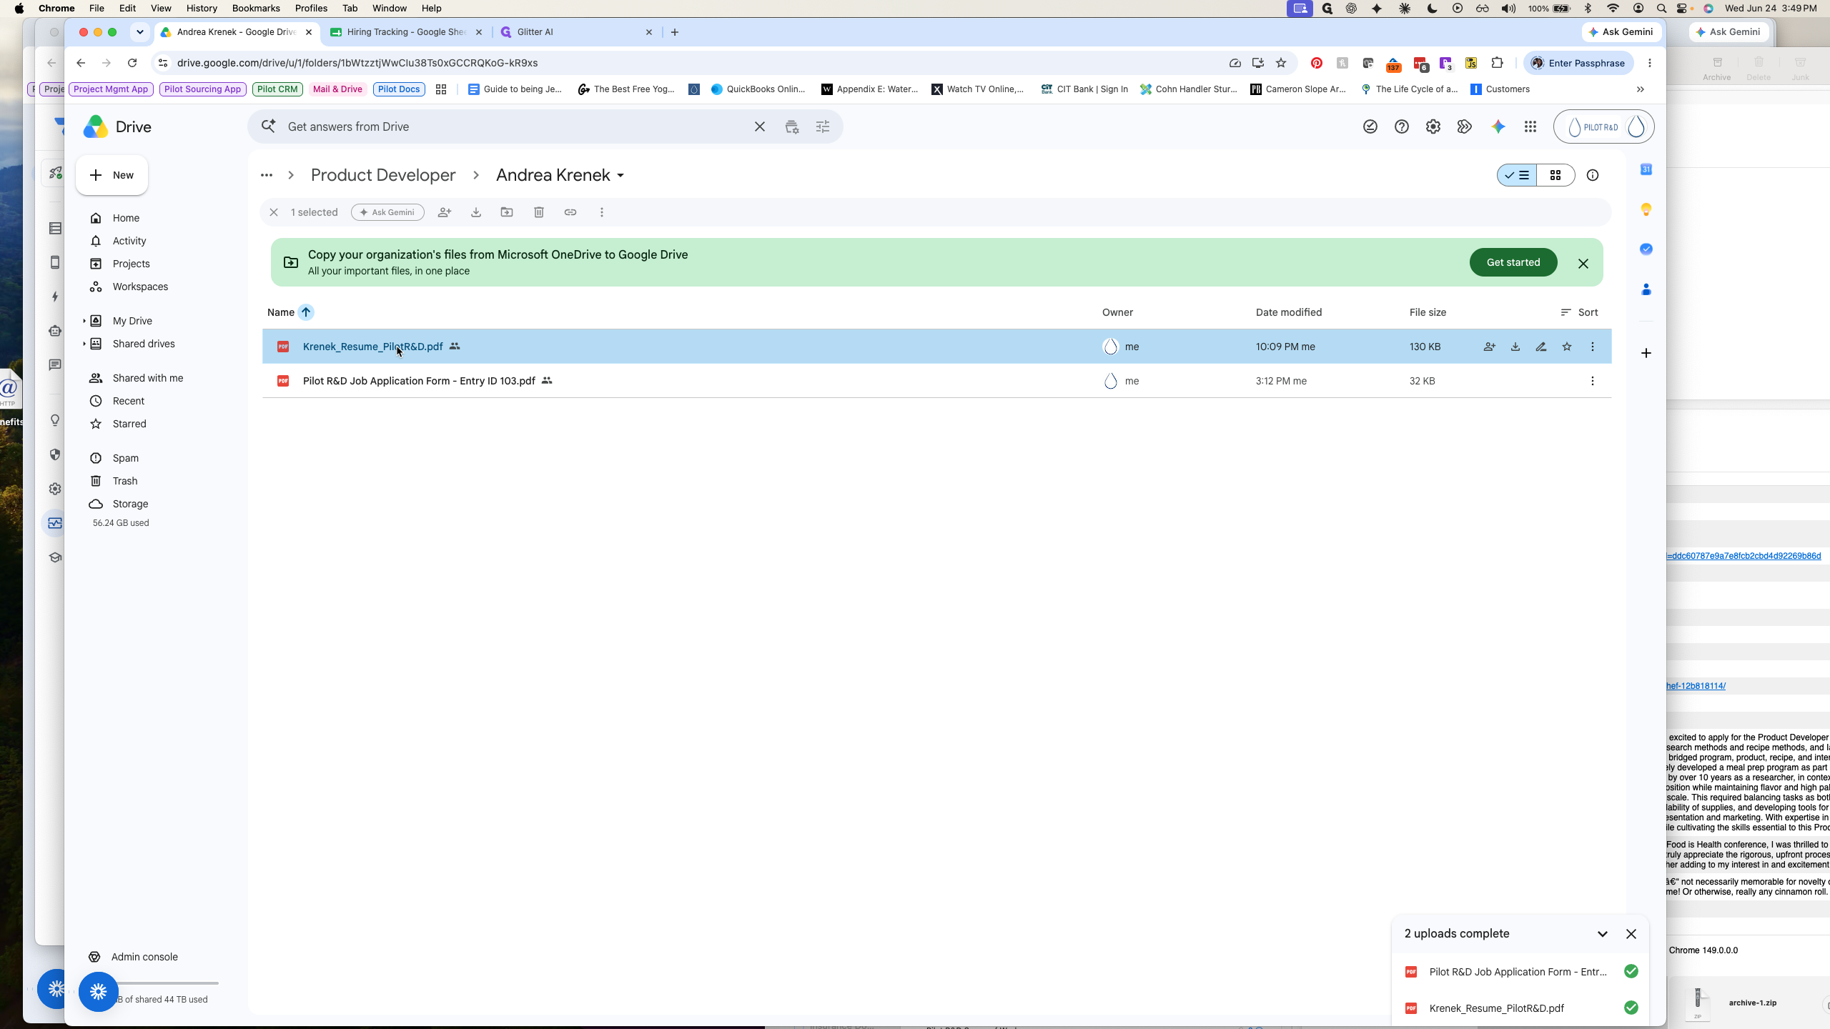Expand the My Drive tree

coord(84,321)
